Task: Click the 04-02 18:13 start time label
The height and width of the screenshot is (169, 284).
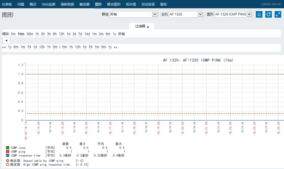Action: (x=26, y=130)
